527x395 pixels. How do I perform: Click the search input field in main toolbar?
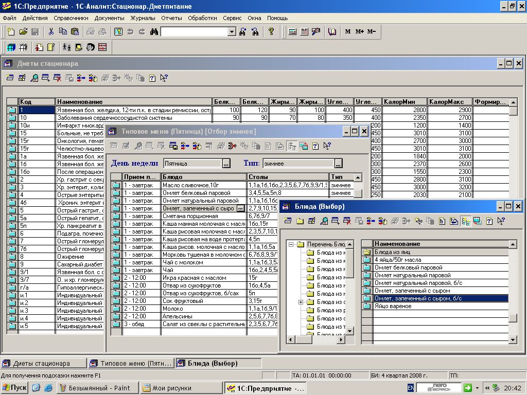point(194,32)
